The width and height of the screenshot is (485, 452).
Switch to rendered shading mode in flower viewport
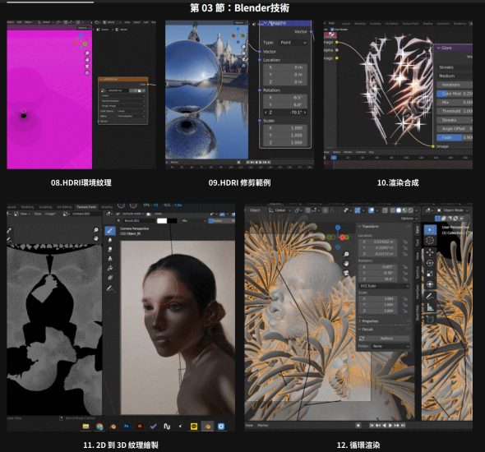click(410, 210)
